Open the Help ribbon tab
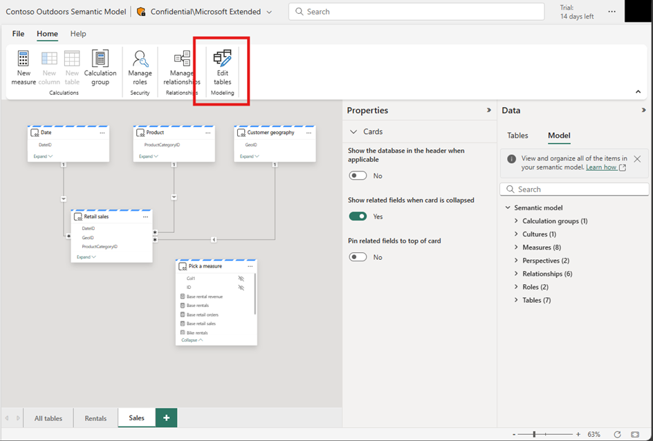The image size is (653, 441). click(78, 34)
